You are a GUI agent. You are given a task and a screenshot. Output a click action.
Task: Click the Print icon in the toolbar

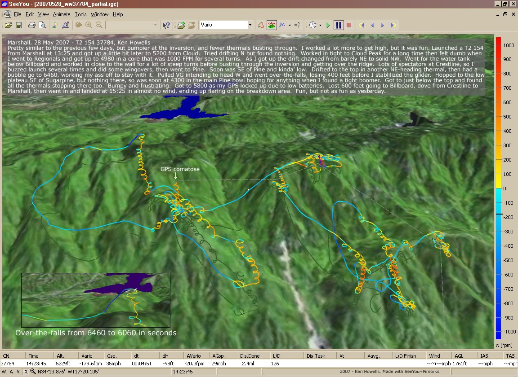coord(31,25)
